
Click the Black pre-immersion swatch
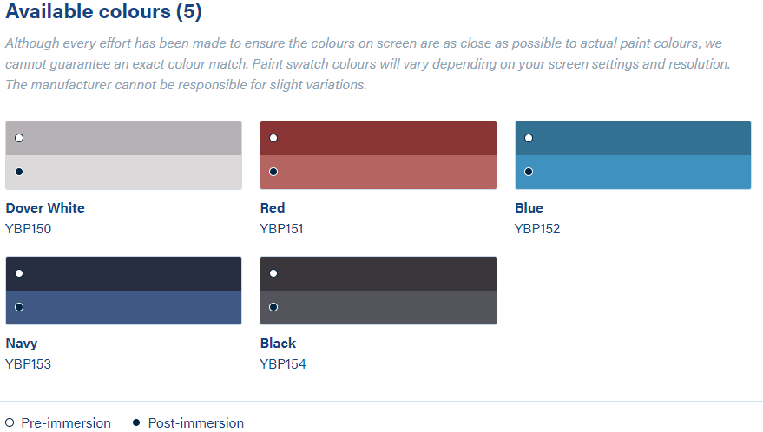[378, 274]
